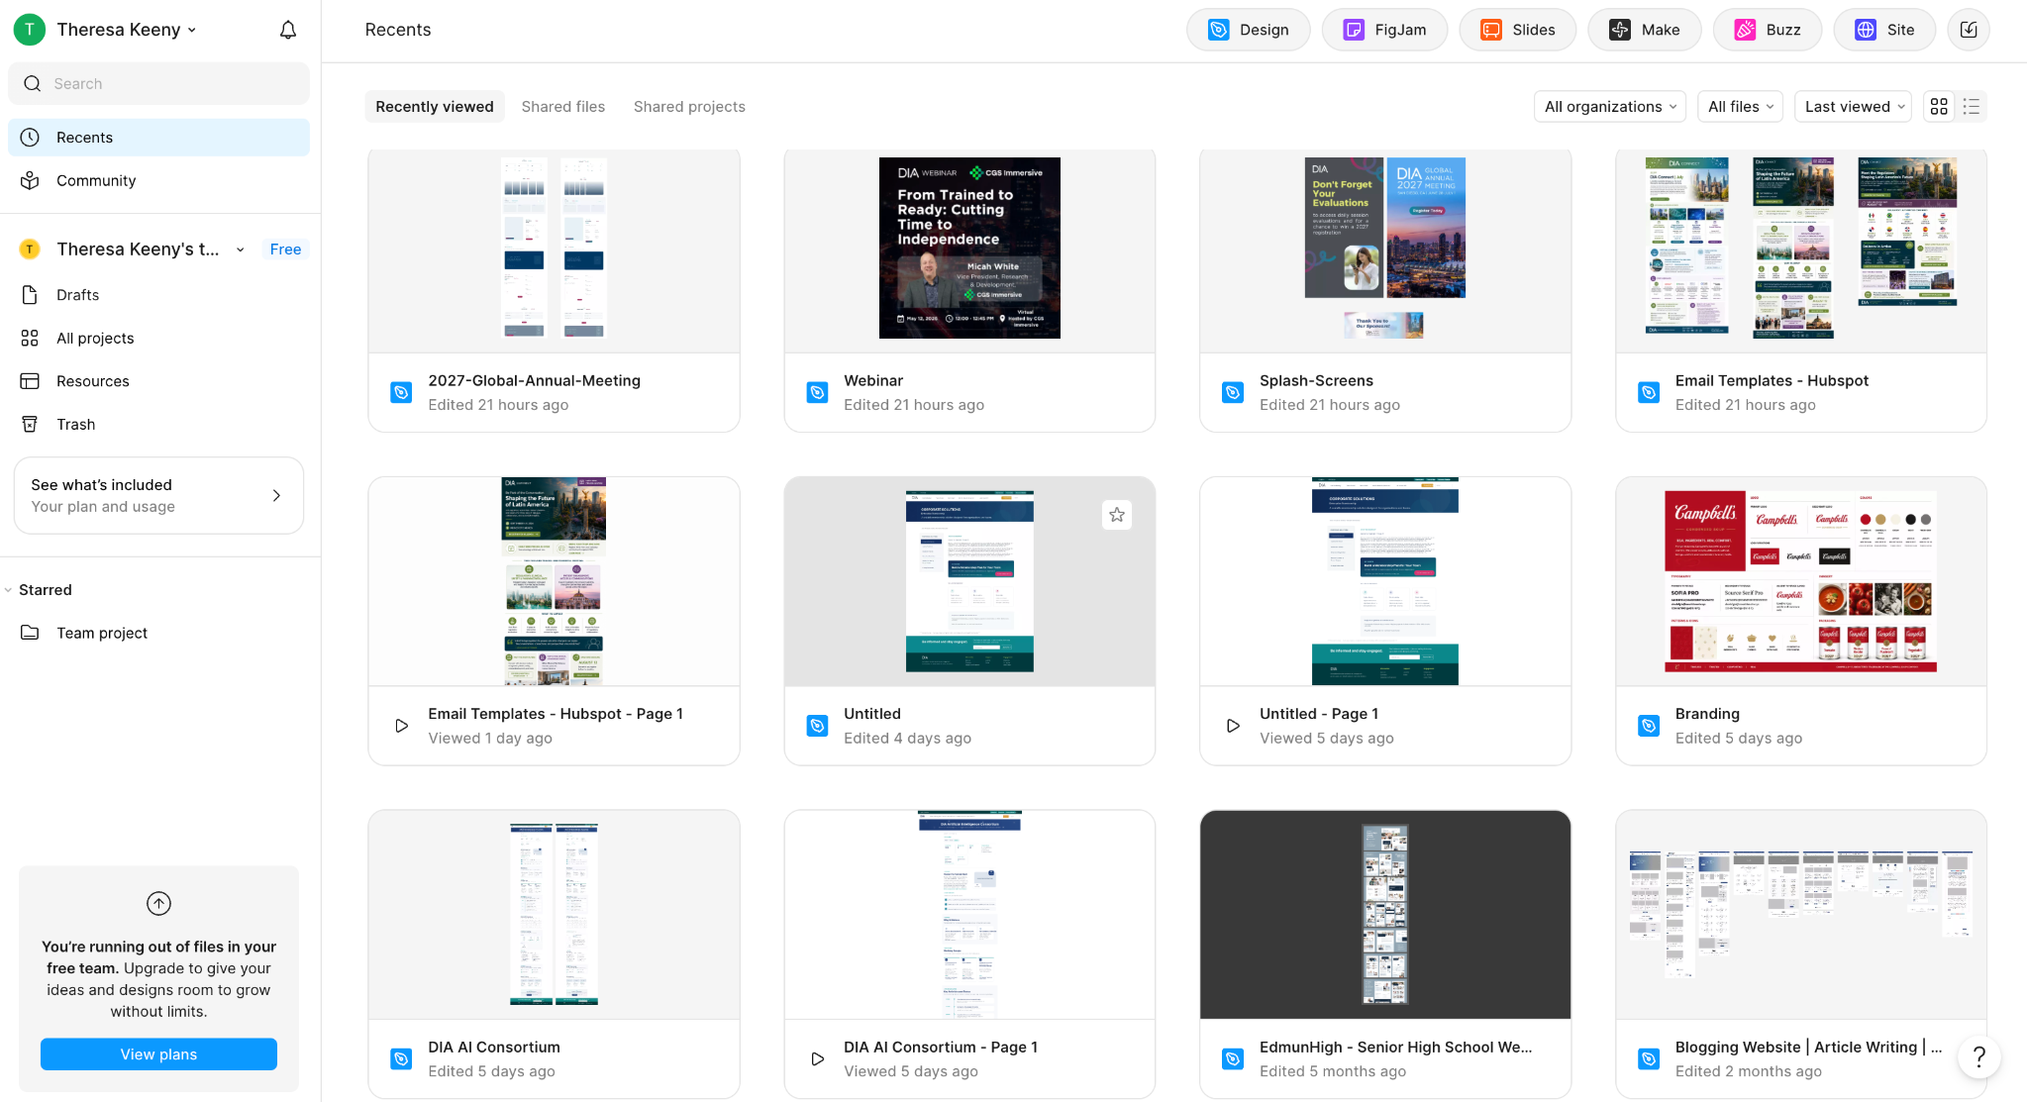Open the Splash-Screens thumbnail
Viewport: 2027px width, 1102px height.
1385,250
